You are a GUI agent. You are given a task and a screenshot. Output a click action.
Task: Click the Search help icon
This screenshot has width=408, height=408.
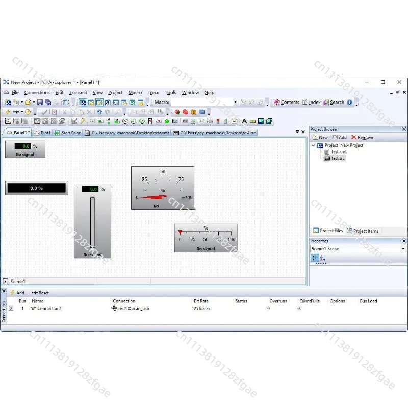326,102
